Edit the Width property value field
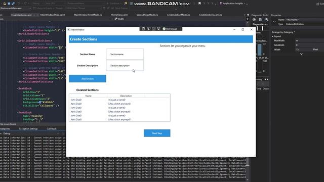The height and width of the screenshot is (182, 324). click(303, 50)
